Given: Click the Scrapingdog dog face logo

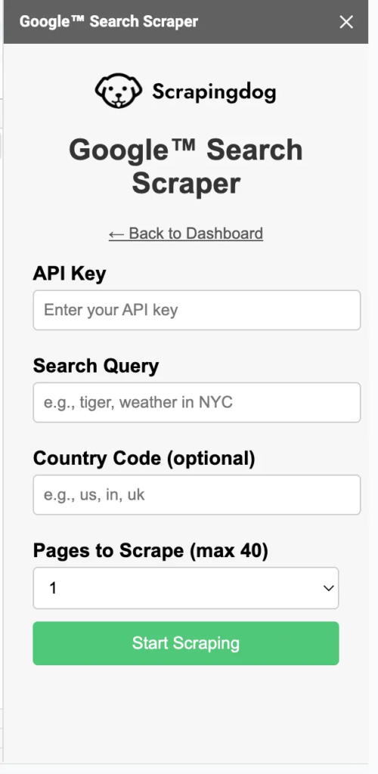Looking at the screenshot, I should click(119, 91).
